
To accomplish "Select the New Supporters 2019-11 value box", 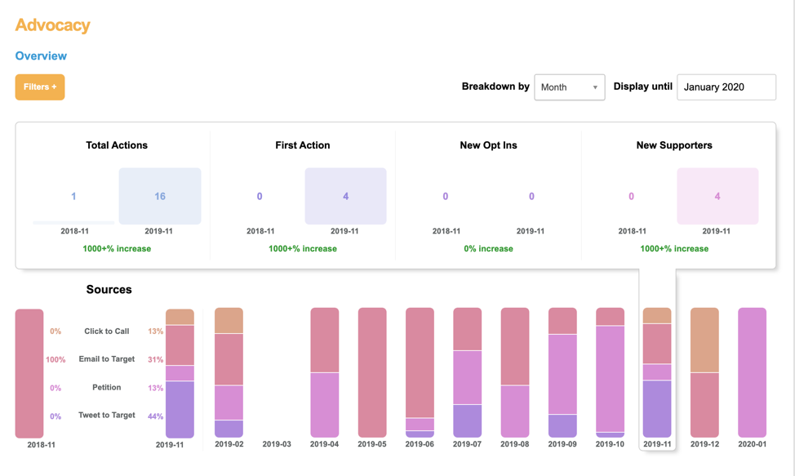I will tap(717, 196).
